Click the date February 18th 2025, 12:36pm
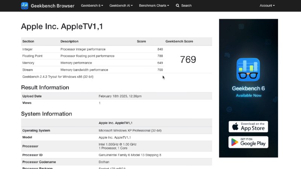Screen dimensions: 301x169 click(x=120, y=96)
